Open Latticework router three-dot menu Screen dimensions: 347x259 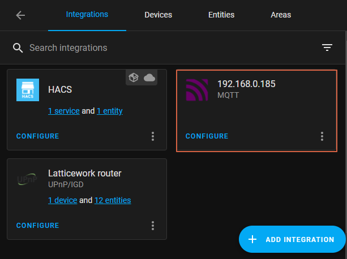click(x=153, y=226)
